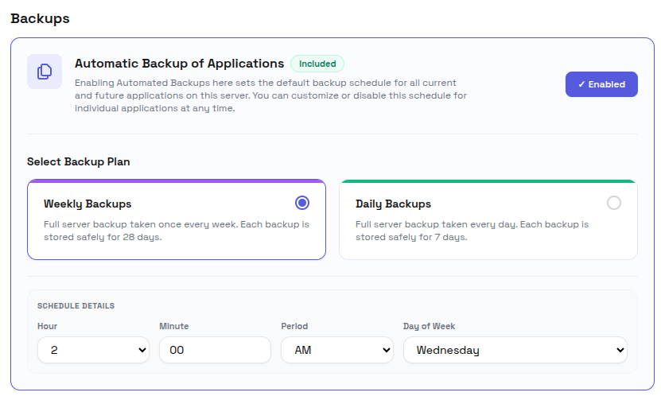Click the Daily Backups description text

(x=472, y=231)
